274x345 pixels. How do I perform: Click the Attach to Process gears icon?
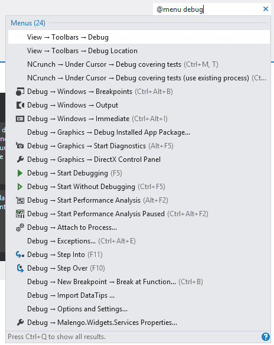click(x=20, y=227)
